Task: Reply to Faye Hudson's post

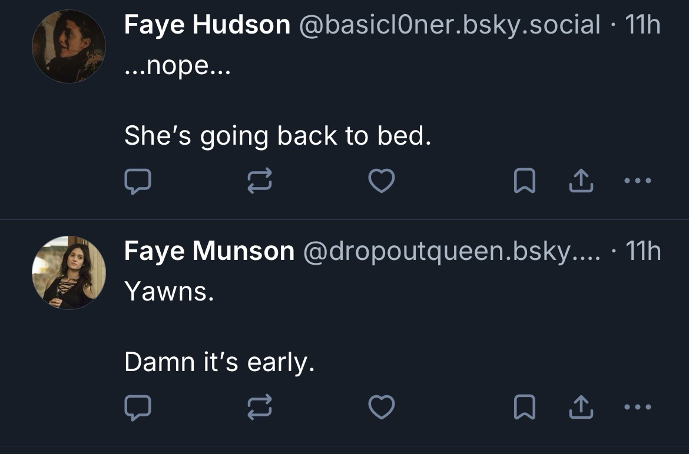Action: tap(138, 182)
